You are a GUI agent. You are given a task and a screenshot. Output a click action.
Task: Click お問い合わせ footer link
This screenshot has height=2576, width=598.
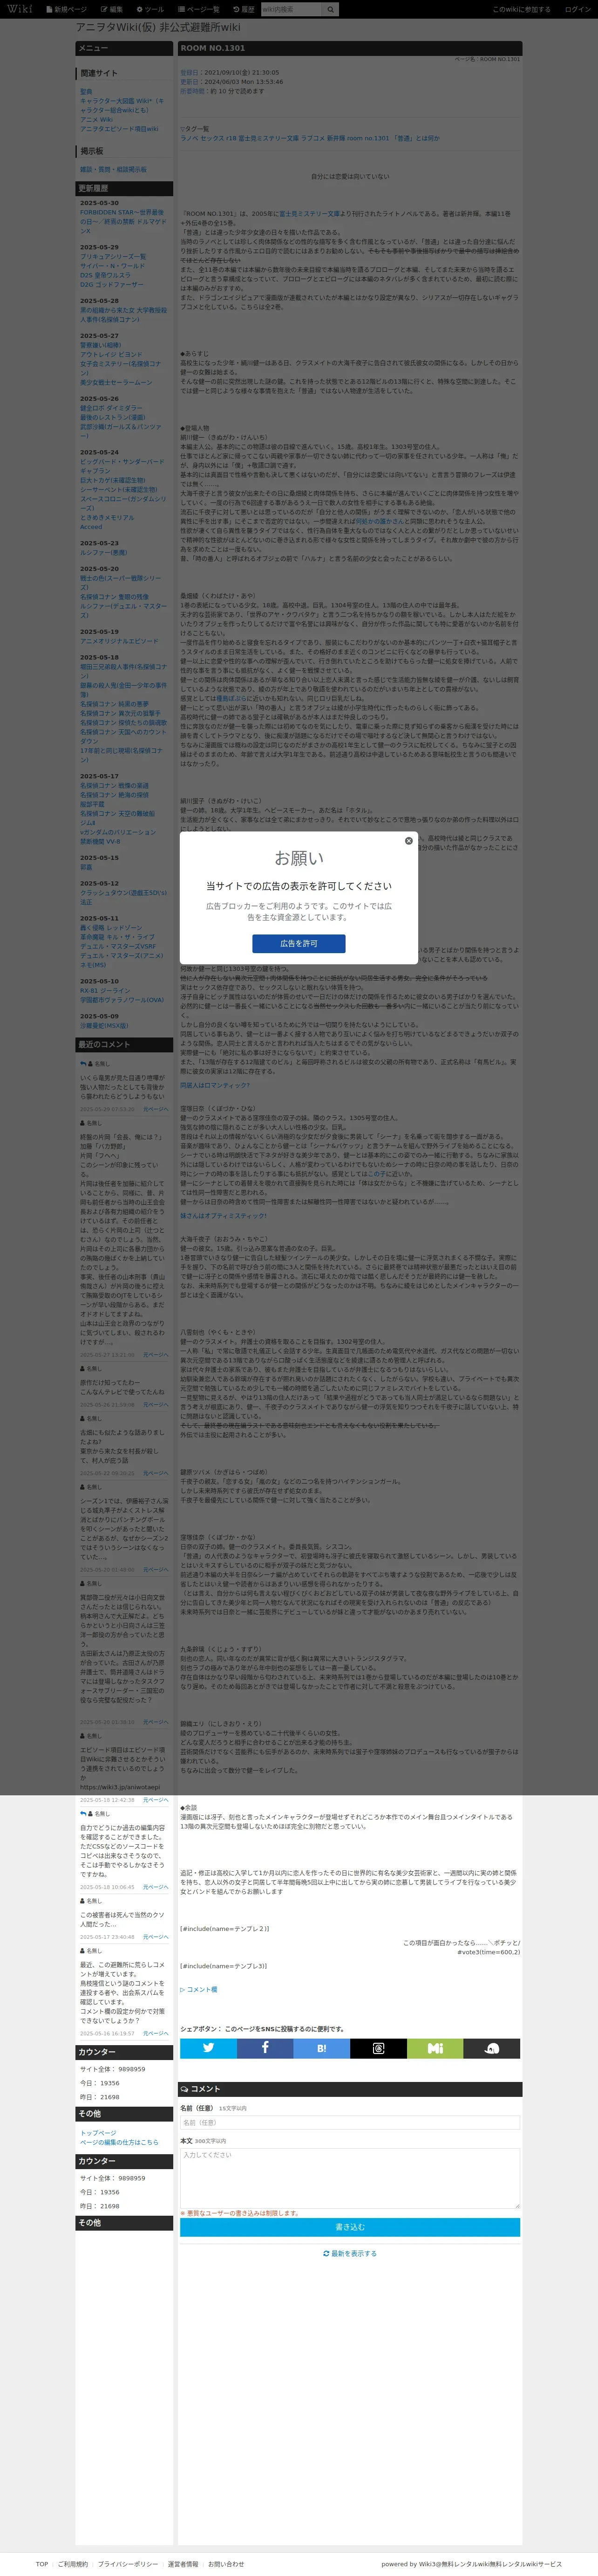(226, 2563)
